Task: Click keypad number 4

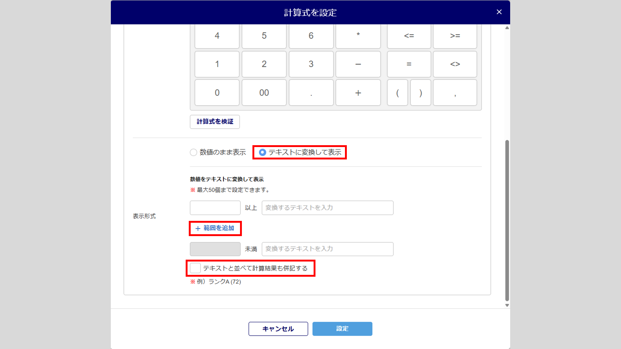Action: [x=217, y=36]
